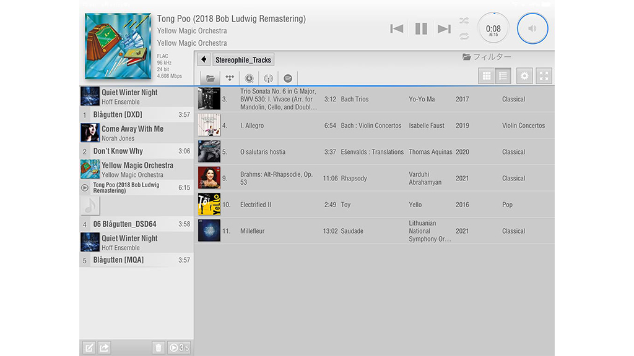Click the Stereophile_Tracks folder label
The image size is (634, 356).
[243, 60]
